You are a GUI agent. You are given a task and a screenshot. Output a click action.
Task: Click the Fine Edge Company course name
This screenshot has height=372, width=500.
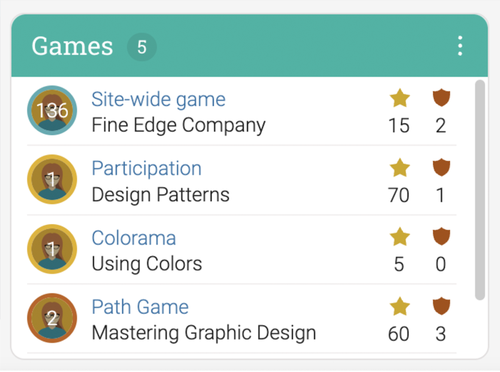[x=177, y=125]
